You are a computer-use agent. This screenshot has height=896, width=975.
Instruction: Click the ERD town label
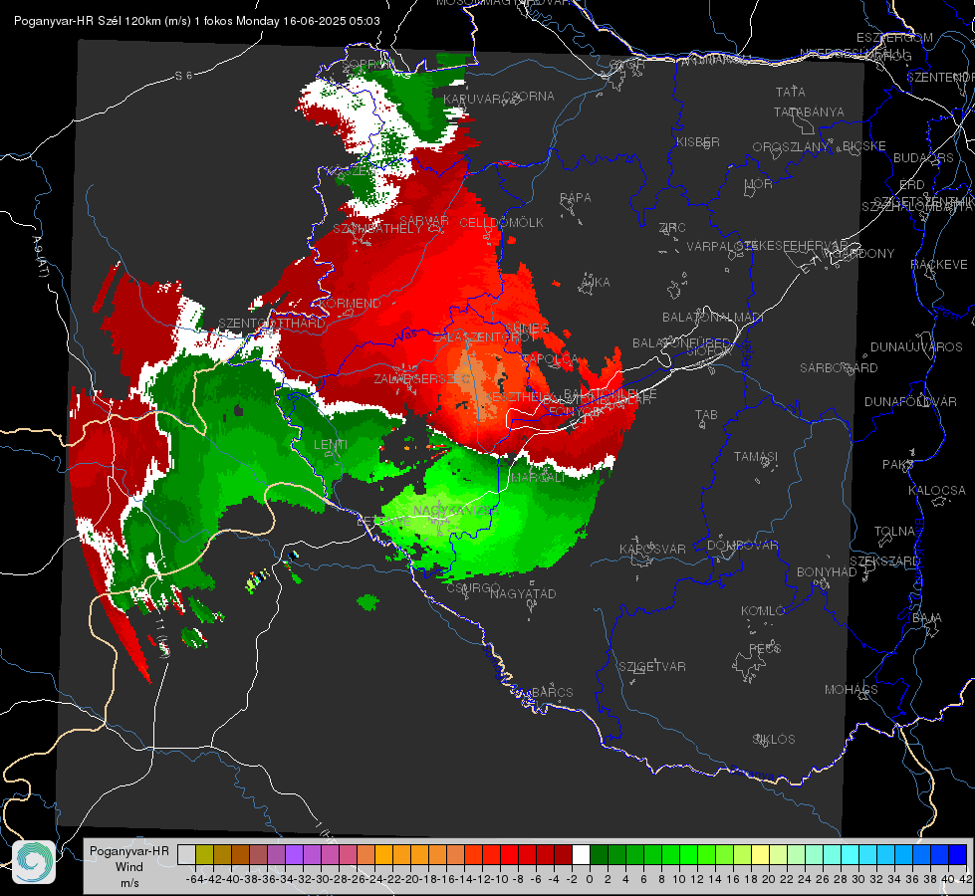(x=912, y=185)
